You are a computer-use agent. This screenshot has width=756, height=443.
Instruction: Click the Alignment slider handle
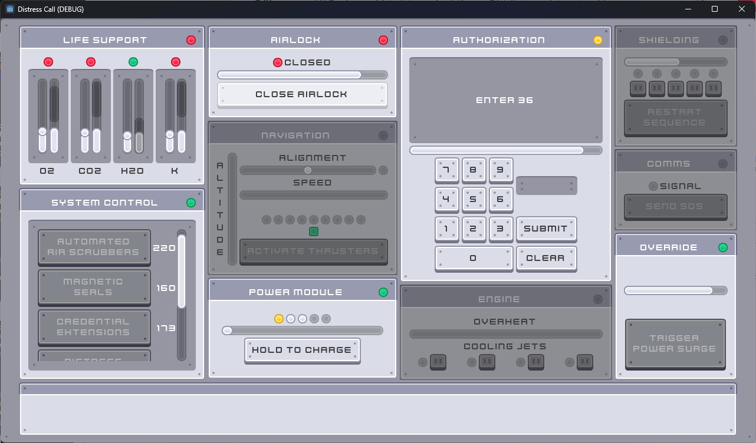pos(307,170)
